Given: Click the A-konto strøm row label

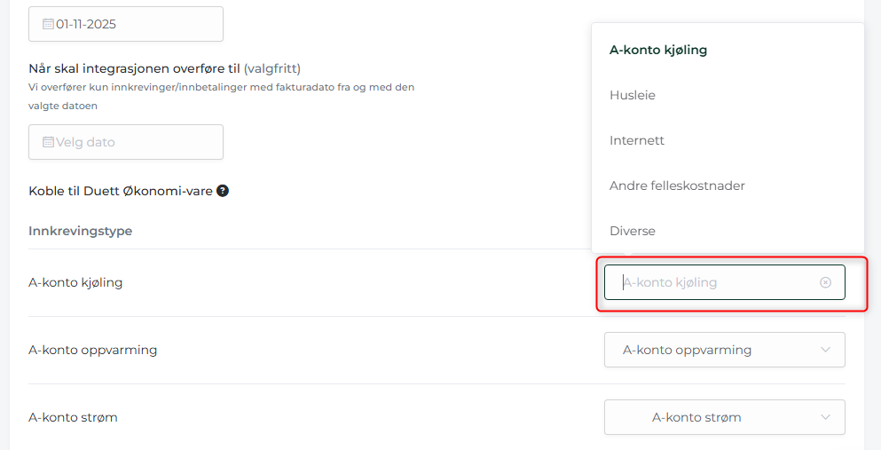Looking at the screenshot, I should pos(73,417).
